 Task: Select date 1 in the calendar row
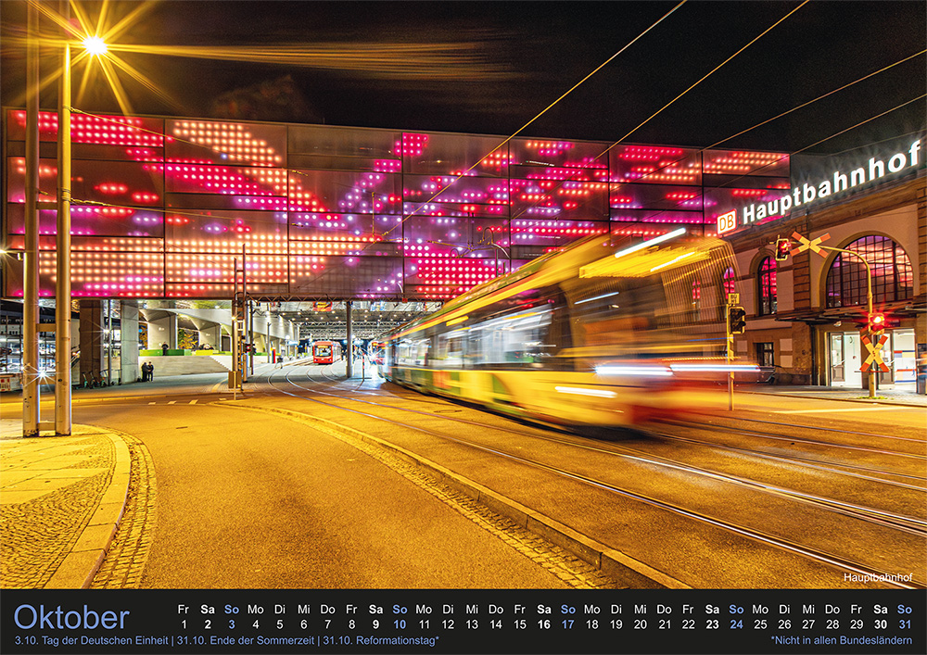click(184, 624)
